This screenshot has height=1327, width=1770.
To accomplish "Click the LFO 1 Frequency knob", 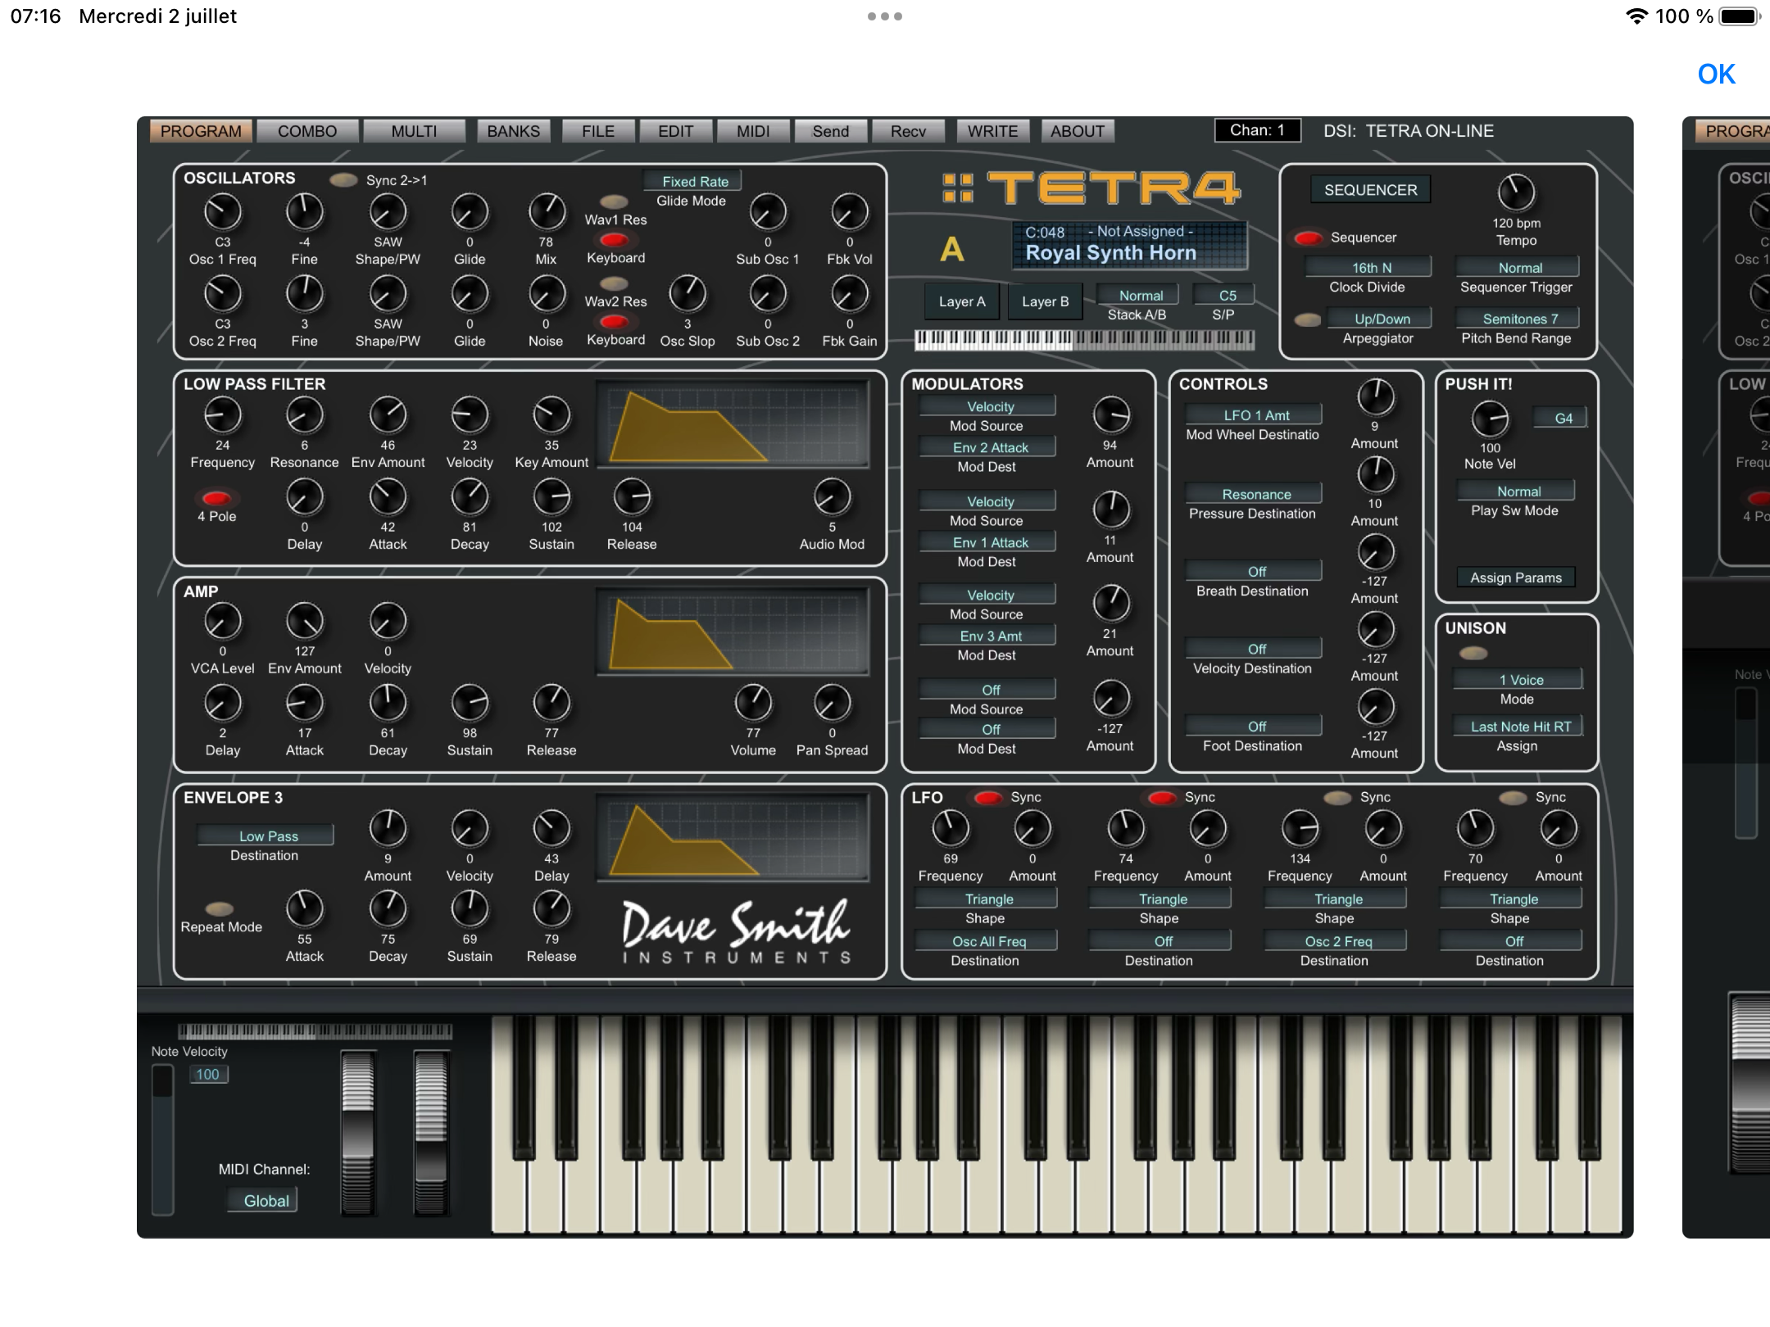I will [x=950, y=829].
